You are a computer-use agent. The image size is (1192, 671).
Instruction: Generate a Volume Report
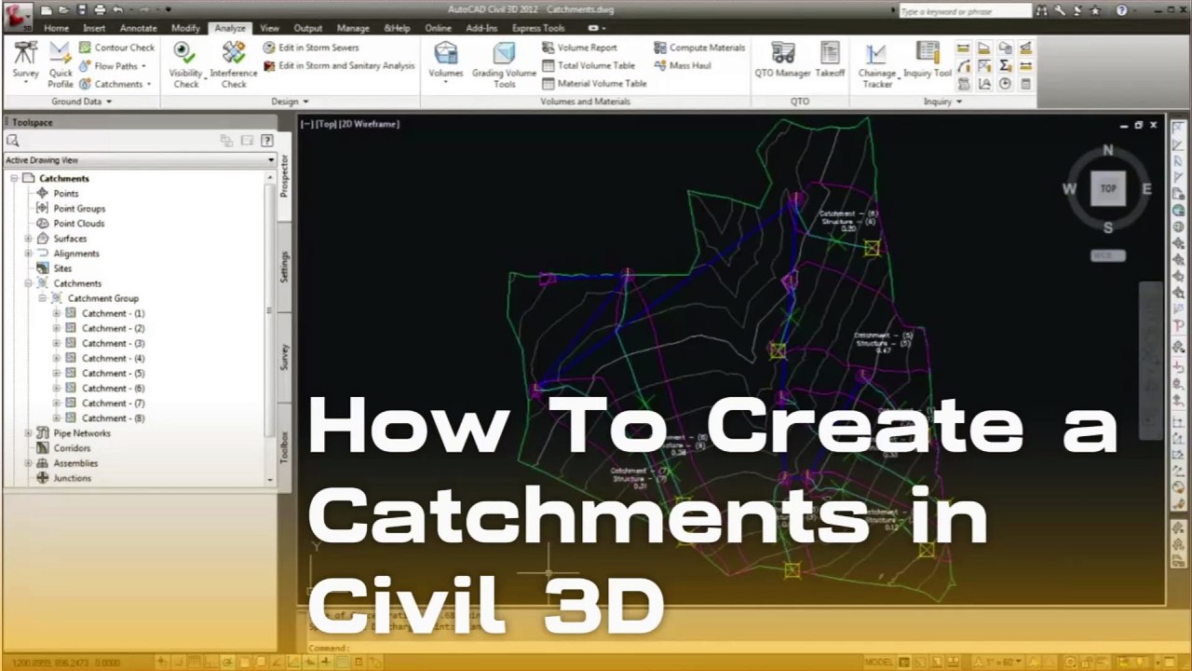coord(579,48)
